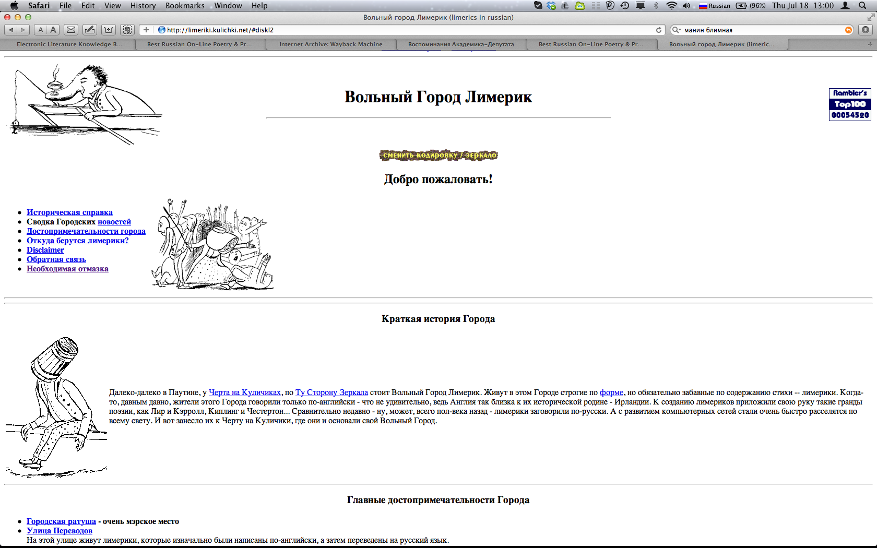Screen dimensions: 877x548
Task: Click orange snapback arrow in search field
Action: tap(848, 30)
